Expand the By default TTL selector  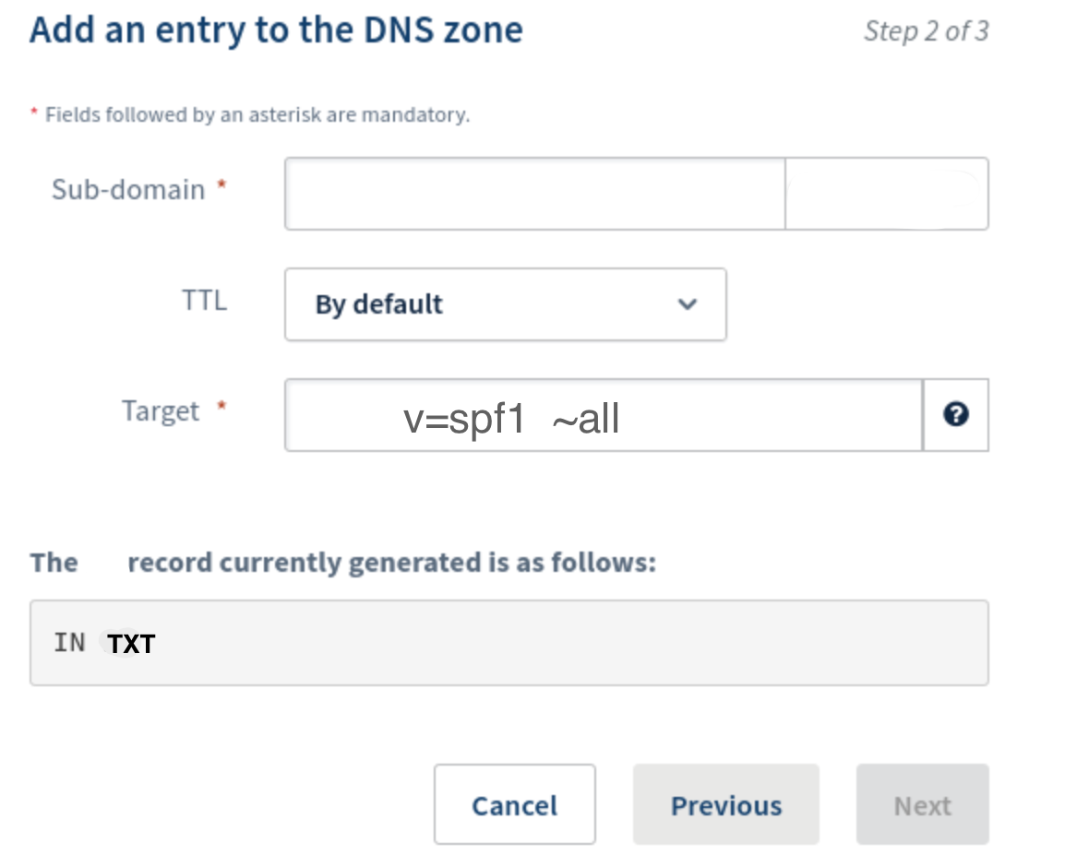click(506, 304)
